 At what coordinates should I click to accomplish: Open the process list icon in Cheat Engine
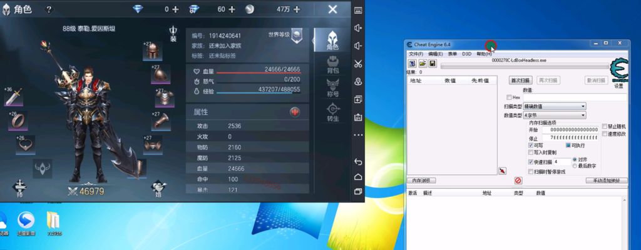click(x=413, y=63)
